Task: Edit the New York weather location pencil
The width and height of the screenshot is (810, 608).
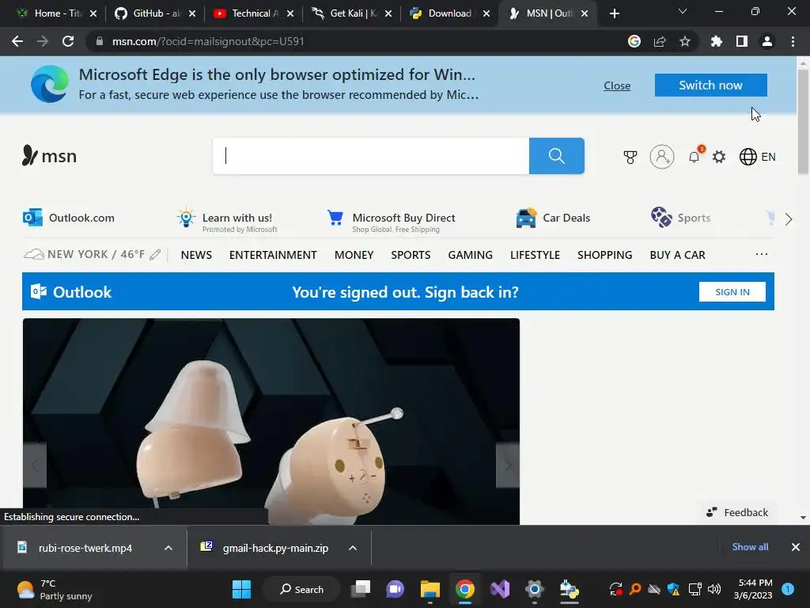Action: pyautogui.click(x=155, y=254)
